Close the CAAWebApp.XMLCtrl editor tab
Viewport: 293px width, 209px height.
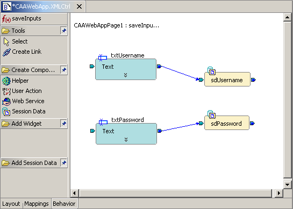pos(80,6)
